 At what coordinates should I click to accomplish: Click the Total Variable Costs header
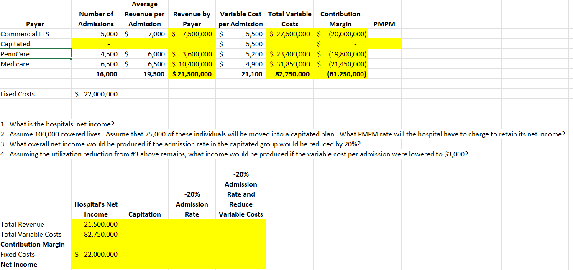(290, 19)
